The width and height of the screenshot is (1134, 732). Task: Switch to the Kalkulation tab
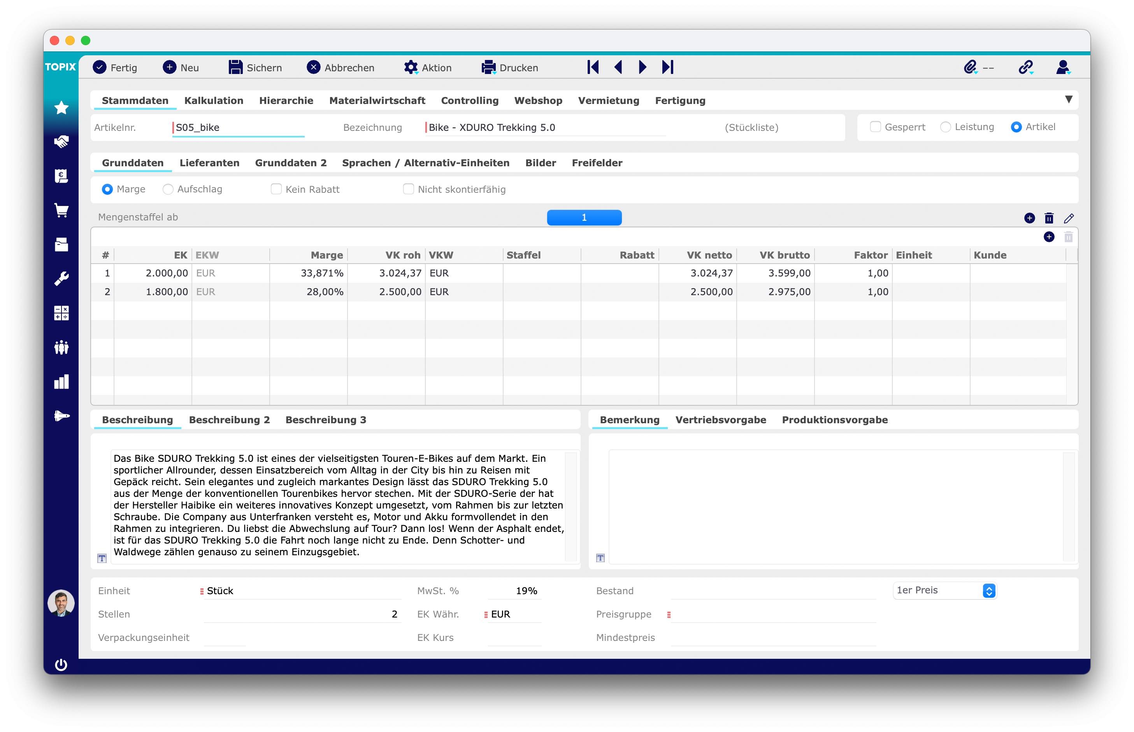[x=213, y=100]
